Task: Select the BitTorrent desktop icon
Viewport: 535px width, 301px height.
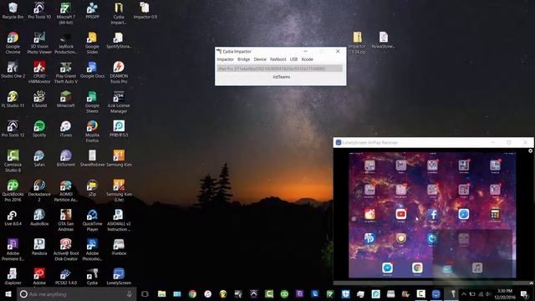Action: coord(66,158)
